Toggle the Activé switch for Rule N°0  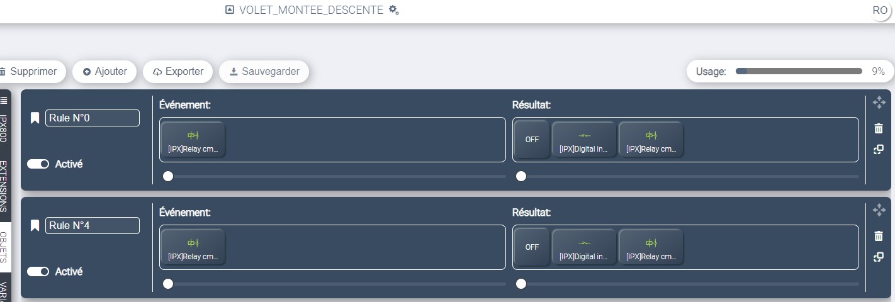coord(38,164)
